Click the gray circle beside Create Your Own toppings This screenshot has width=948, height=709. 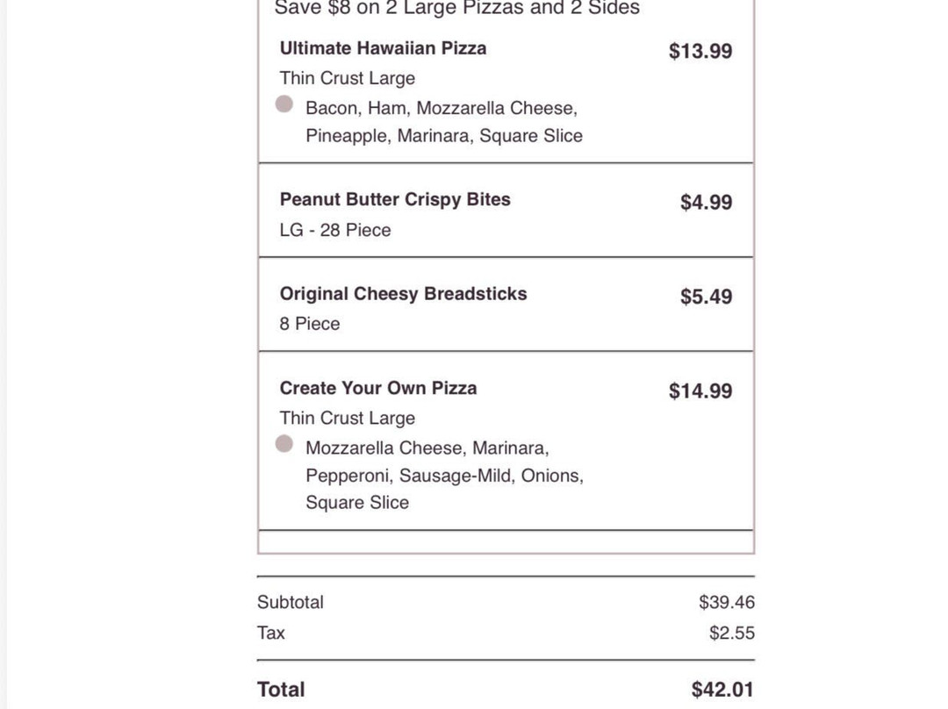(x=284, y=444)
